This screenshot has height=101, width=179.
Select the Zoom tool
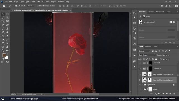[x=3, y=50]
